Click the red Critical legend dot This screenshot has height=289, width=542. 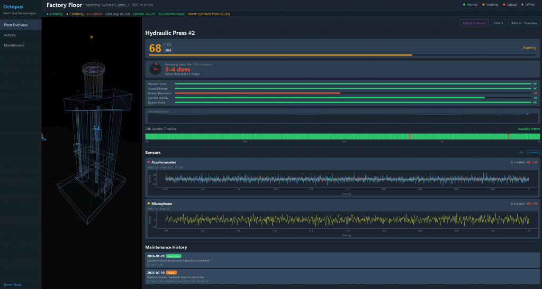click(504, 5)
